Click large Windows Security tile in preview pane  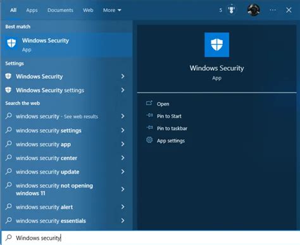point(216,45)
